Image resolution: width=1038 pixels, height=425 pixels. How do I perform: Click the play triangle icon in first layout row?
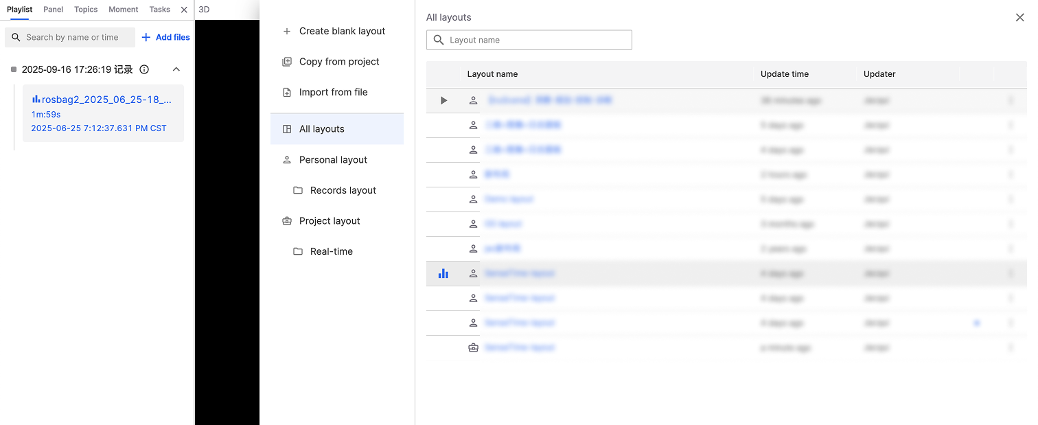point(443,100)
